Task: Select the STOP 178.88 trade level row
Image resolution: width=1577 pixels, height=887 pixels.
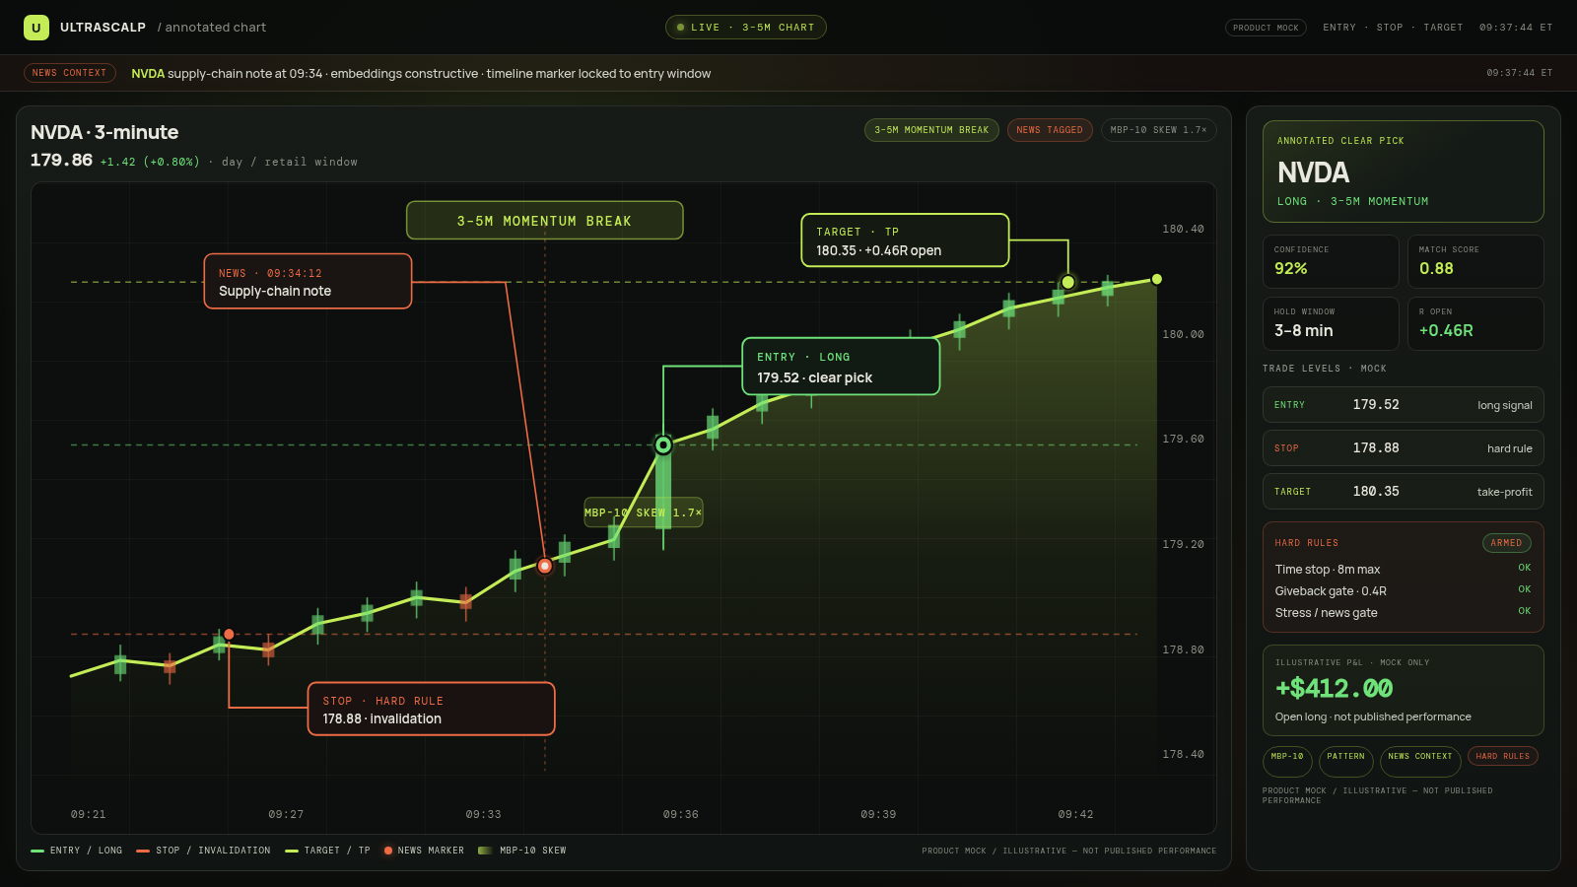Action: click(1404, 448)
